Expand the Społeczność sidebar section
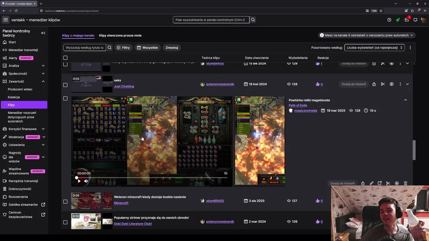Image resolution: width=429 pixels, height=241 pixels. (x=43, y=74)
